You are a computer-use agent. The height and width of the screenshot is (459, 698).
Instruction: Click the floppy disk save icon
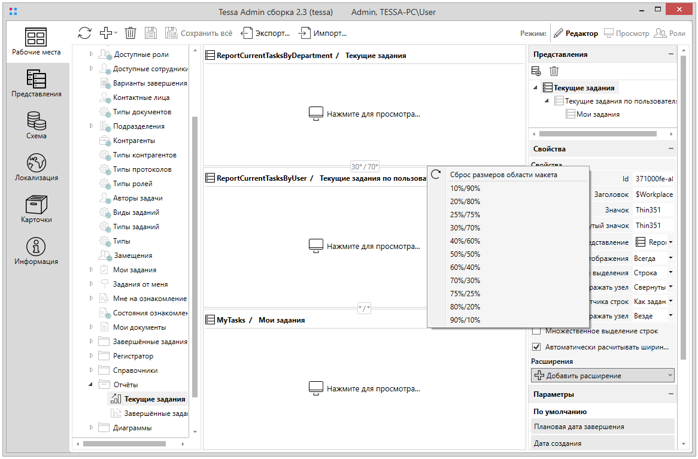pos(151,33)
